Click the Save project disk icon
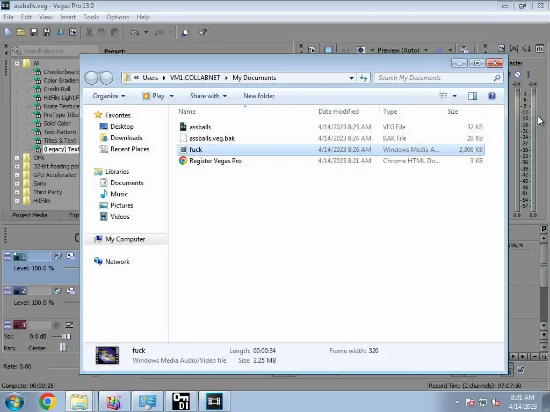Viewport: 550px width, 412px height. tap(34, 32)
